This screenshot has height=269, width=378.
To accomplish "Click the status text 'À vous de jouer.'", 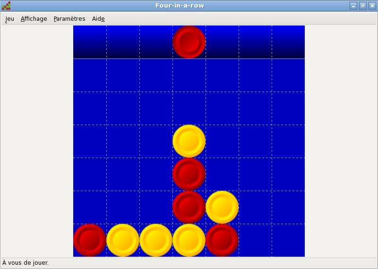I will click(26, 262).
